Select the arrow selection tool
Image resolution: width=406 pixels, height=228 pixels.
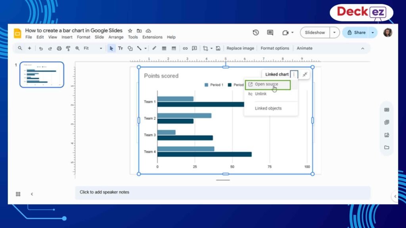[111, 48]
